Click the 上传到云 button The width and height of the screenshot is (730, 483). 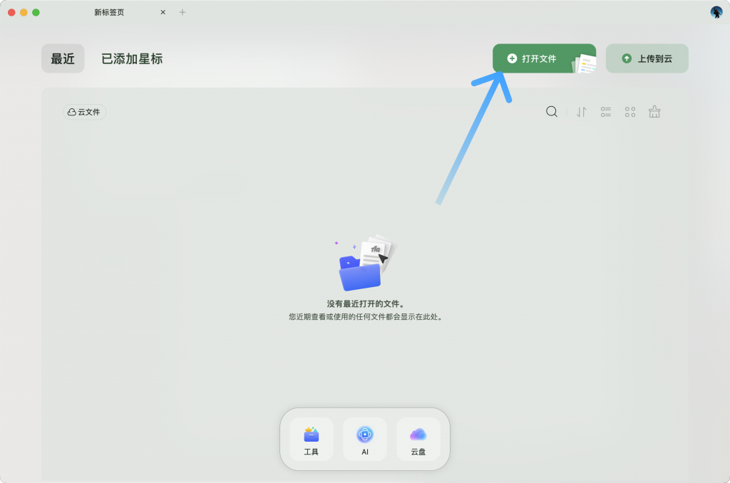pos(647,58)
